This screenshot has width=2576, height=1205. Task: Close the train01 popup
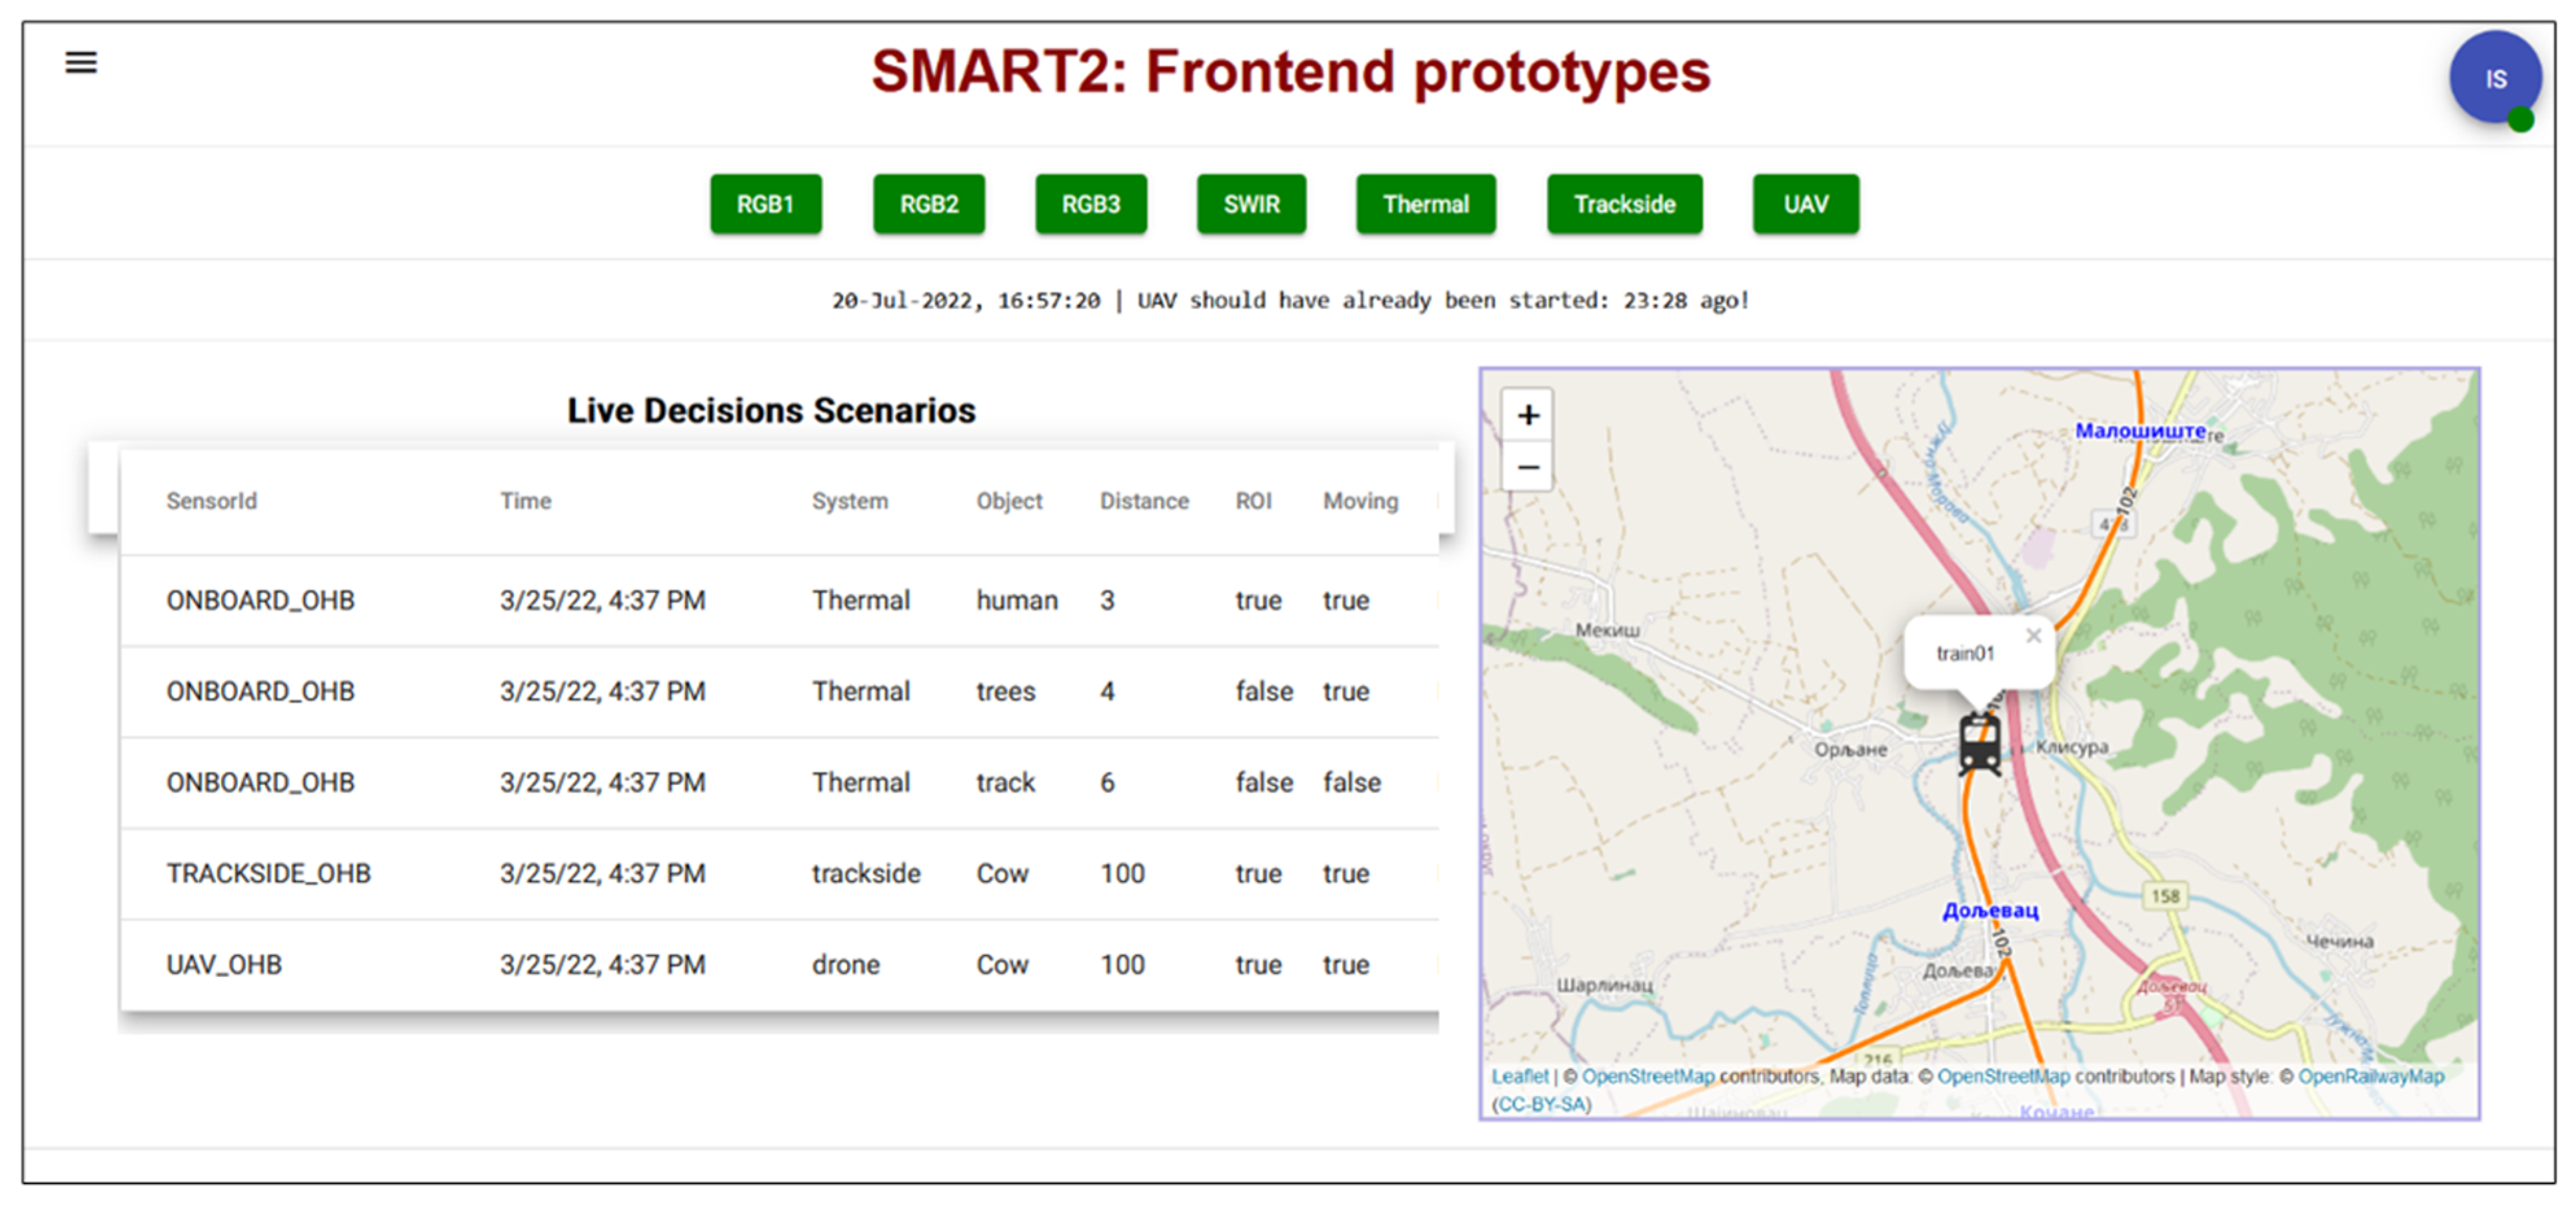2033,636
